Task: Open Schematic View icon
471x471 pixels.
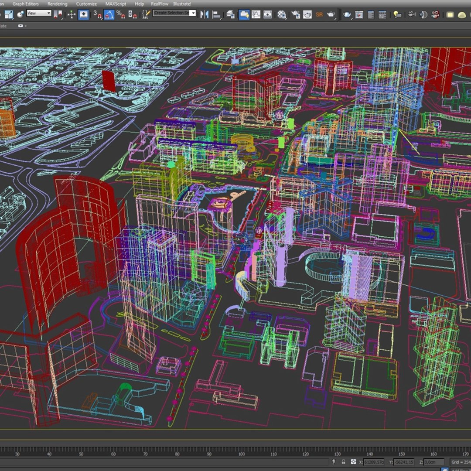Action: click(x=267, y=14)
